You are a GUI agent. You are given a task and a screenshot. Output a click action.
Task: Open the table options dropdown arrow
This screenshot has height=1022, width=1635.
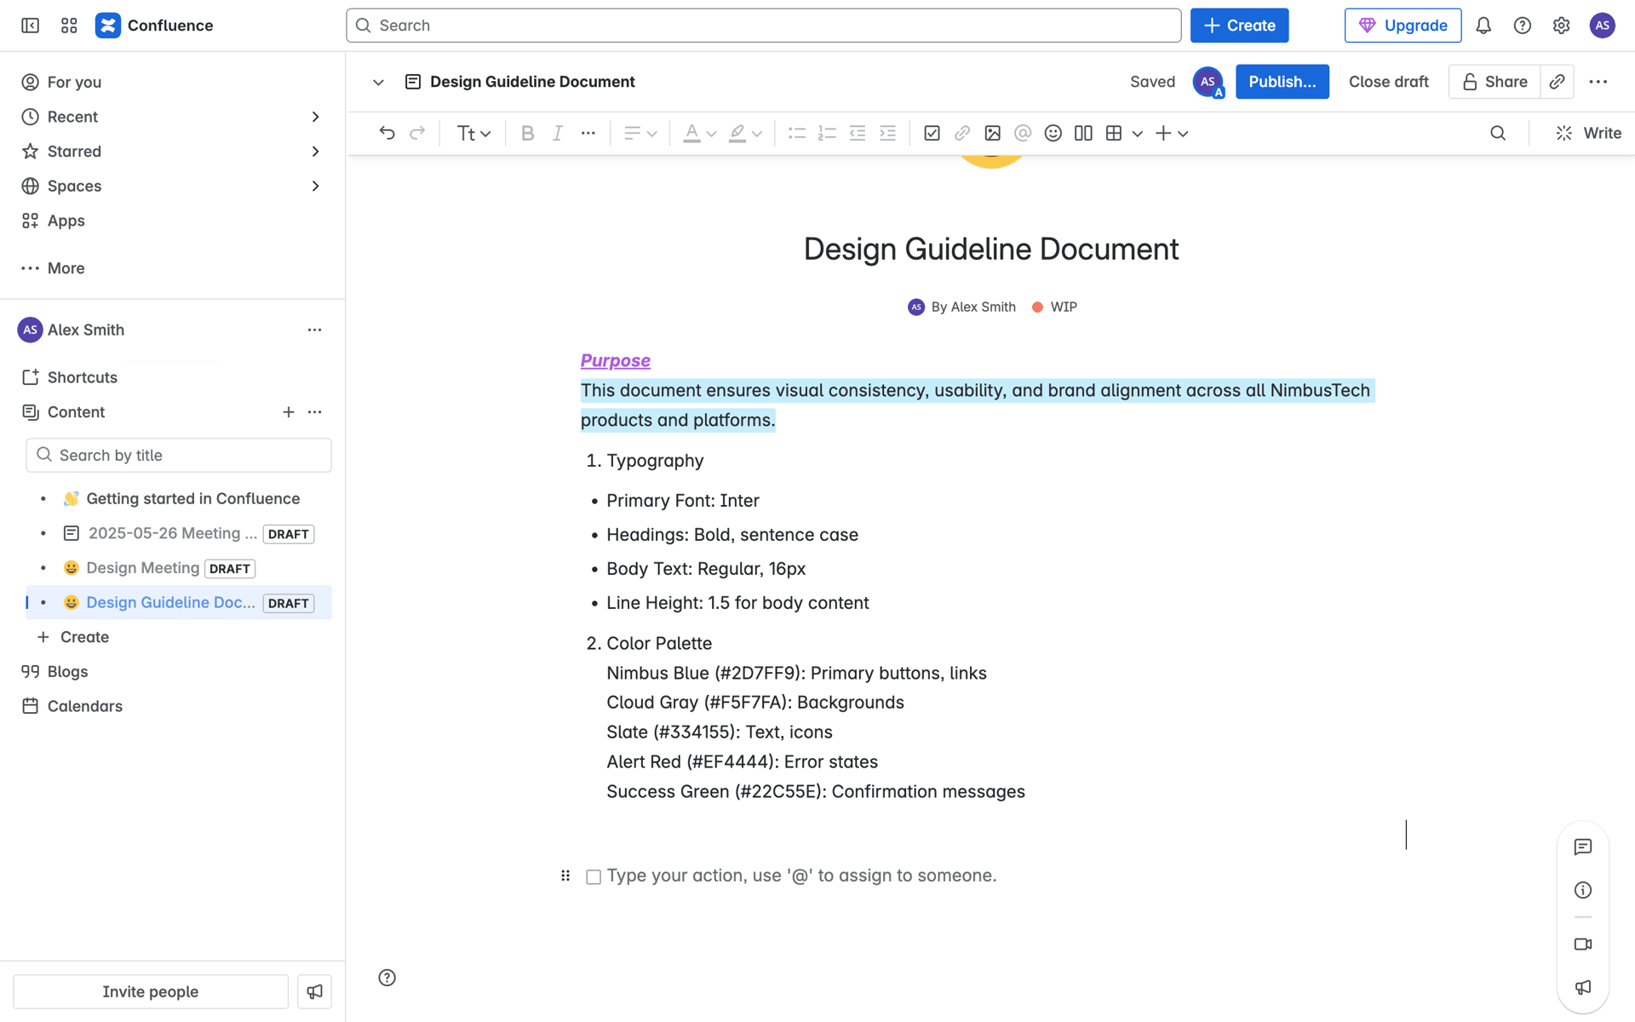click(x=1137, y=134)
